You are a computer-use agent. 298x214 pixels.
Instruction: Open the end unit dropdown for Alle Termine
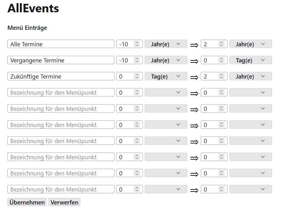coord(250,44)
